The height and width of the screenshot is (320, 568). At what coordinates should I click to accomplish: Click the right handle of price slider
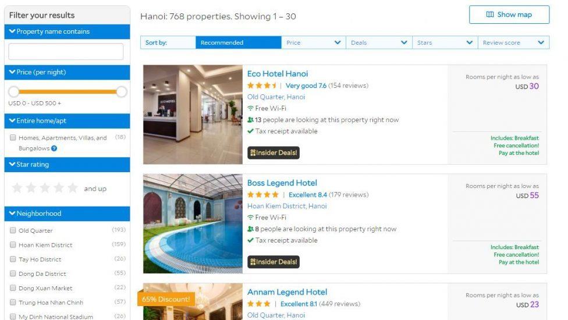(122, 92)
